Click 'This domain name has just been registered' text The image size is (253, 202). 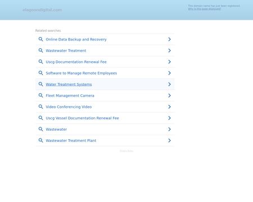coord(214,6)
